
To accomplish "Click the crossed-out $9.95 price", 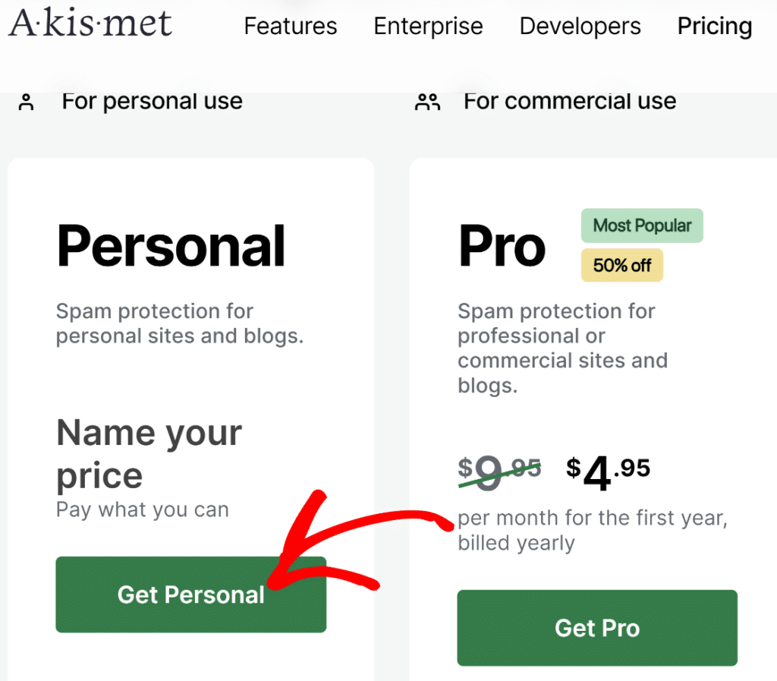I will [499, 471].
